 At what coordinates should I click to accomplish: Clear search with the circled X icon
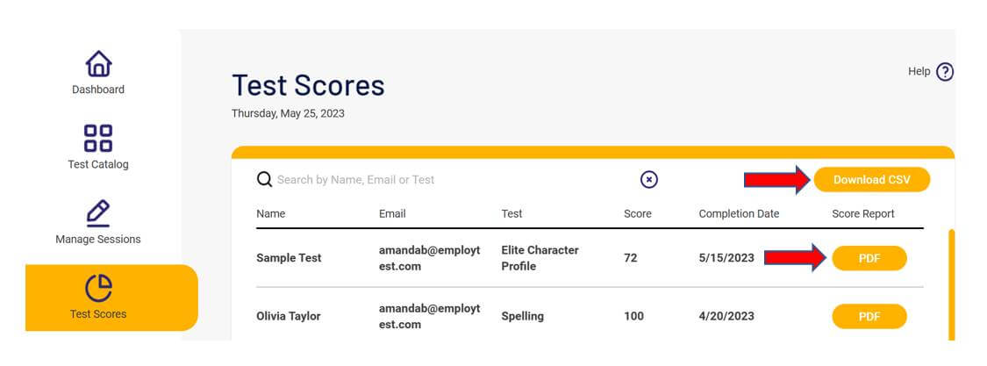pyautogui.click(x=649, y=180)
